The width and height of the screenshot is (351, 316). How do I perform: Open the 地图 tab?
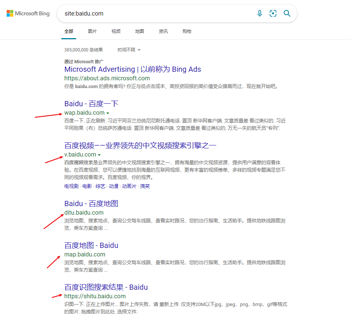140,31
